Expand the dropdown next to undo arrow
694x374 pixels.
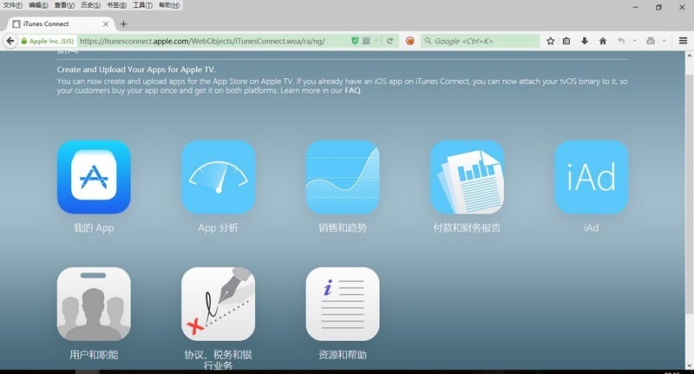point(634,41)
